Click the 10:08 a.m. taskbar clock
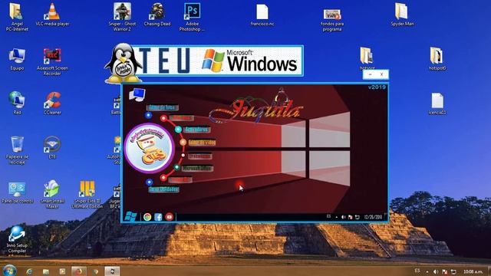This screenshot has width=491, height=276. [473, 271]
